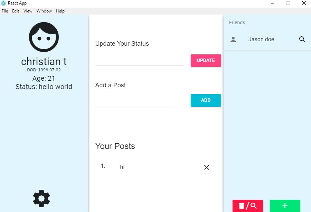This screenshot has width=311, height=212.
Task: Click the person icon next to Jason doe
Action: (233, 39)
